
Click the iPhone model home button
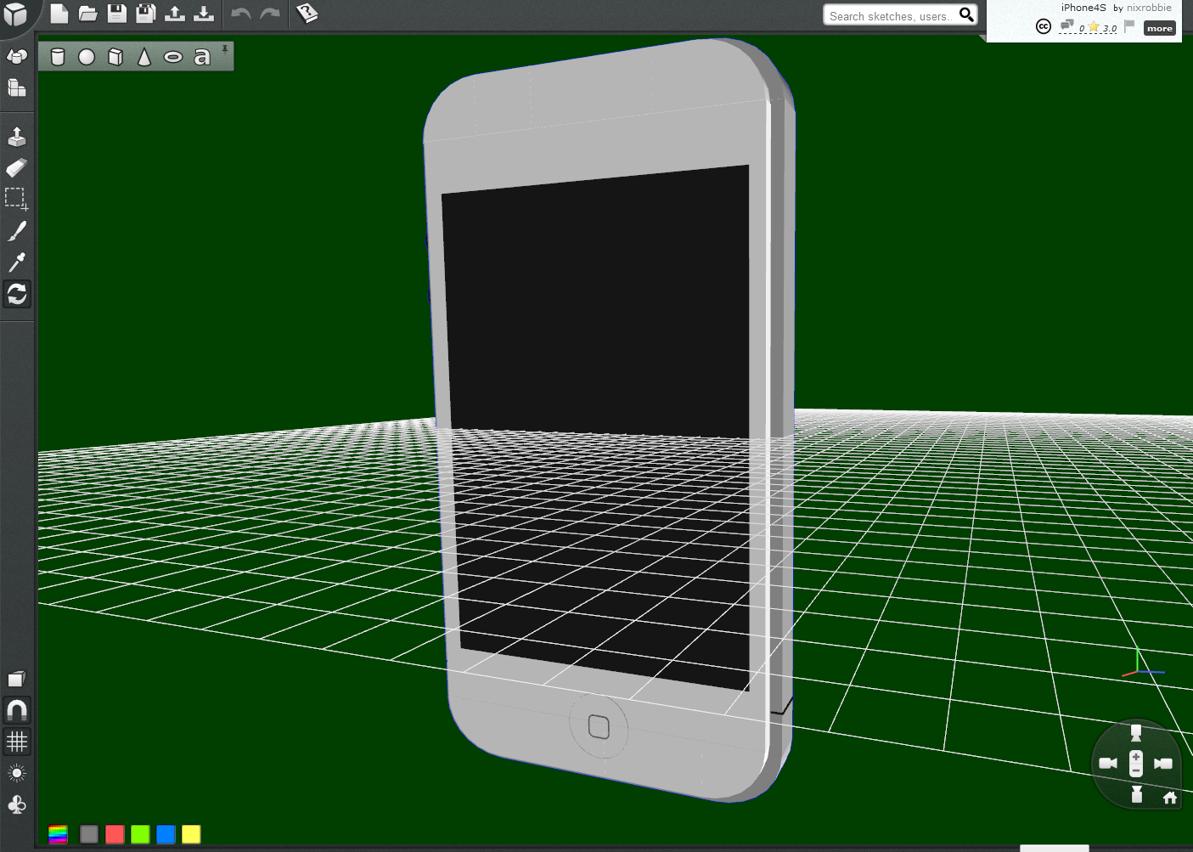coord(599,726)
